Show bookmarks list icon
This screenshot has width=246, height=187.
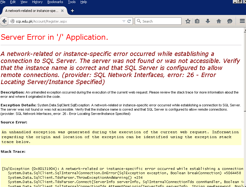pyautogui.click(x=197, y=21)
